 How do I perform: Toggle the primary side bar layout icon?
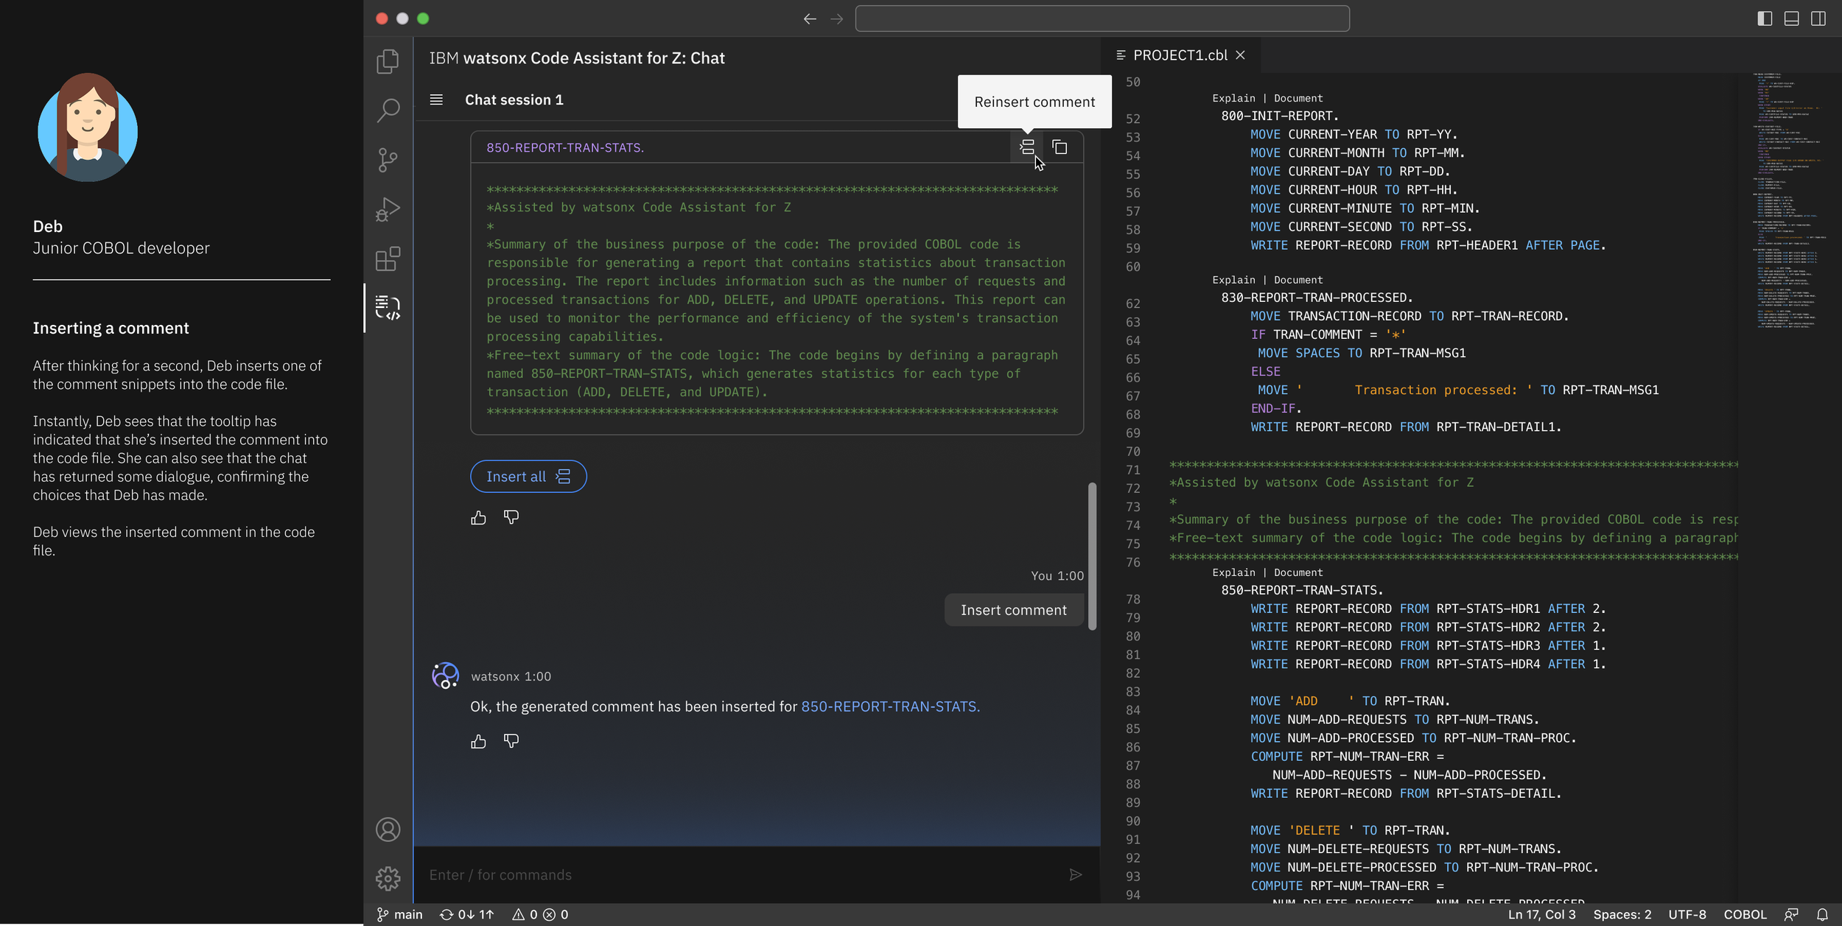tap(1765, 18)
